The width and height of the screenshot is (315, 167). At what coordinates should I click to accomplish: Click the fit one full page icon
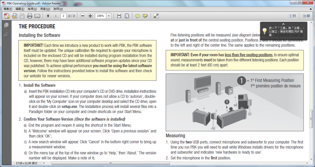(127, 16)
